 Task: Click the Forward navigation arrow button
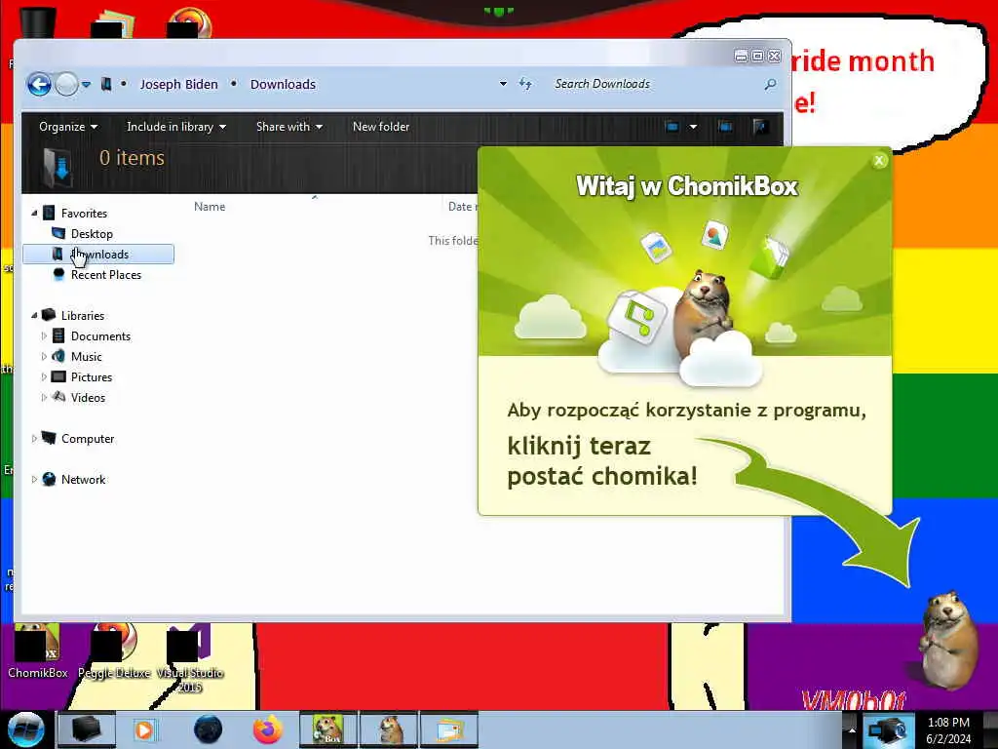coord(66,84)
